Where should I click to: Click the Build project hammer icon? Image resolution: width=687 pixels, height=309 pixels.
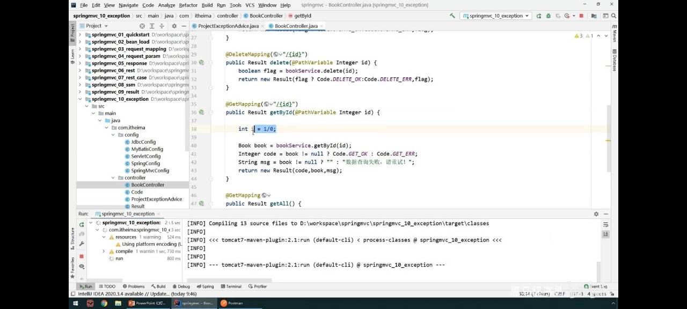pos(452,16)
